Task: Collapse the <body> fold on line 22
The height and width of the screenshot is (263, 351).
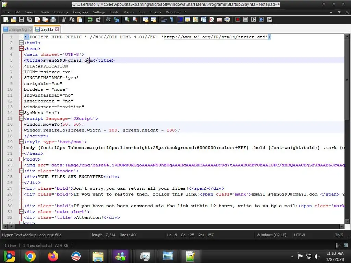Action: (21, 159)
